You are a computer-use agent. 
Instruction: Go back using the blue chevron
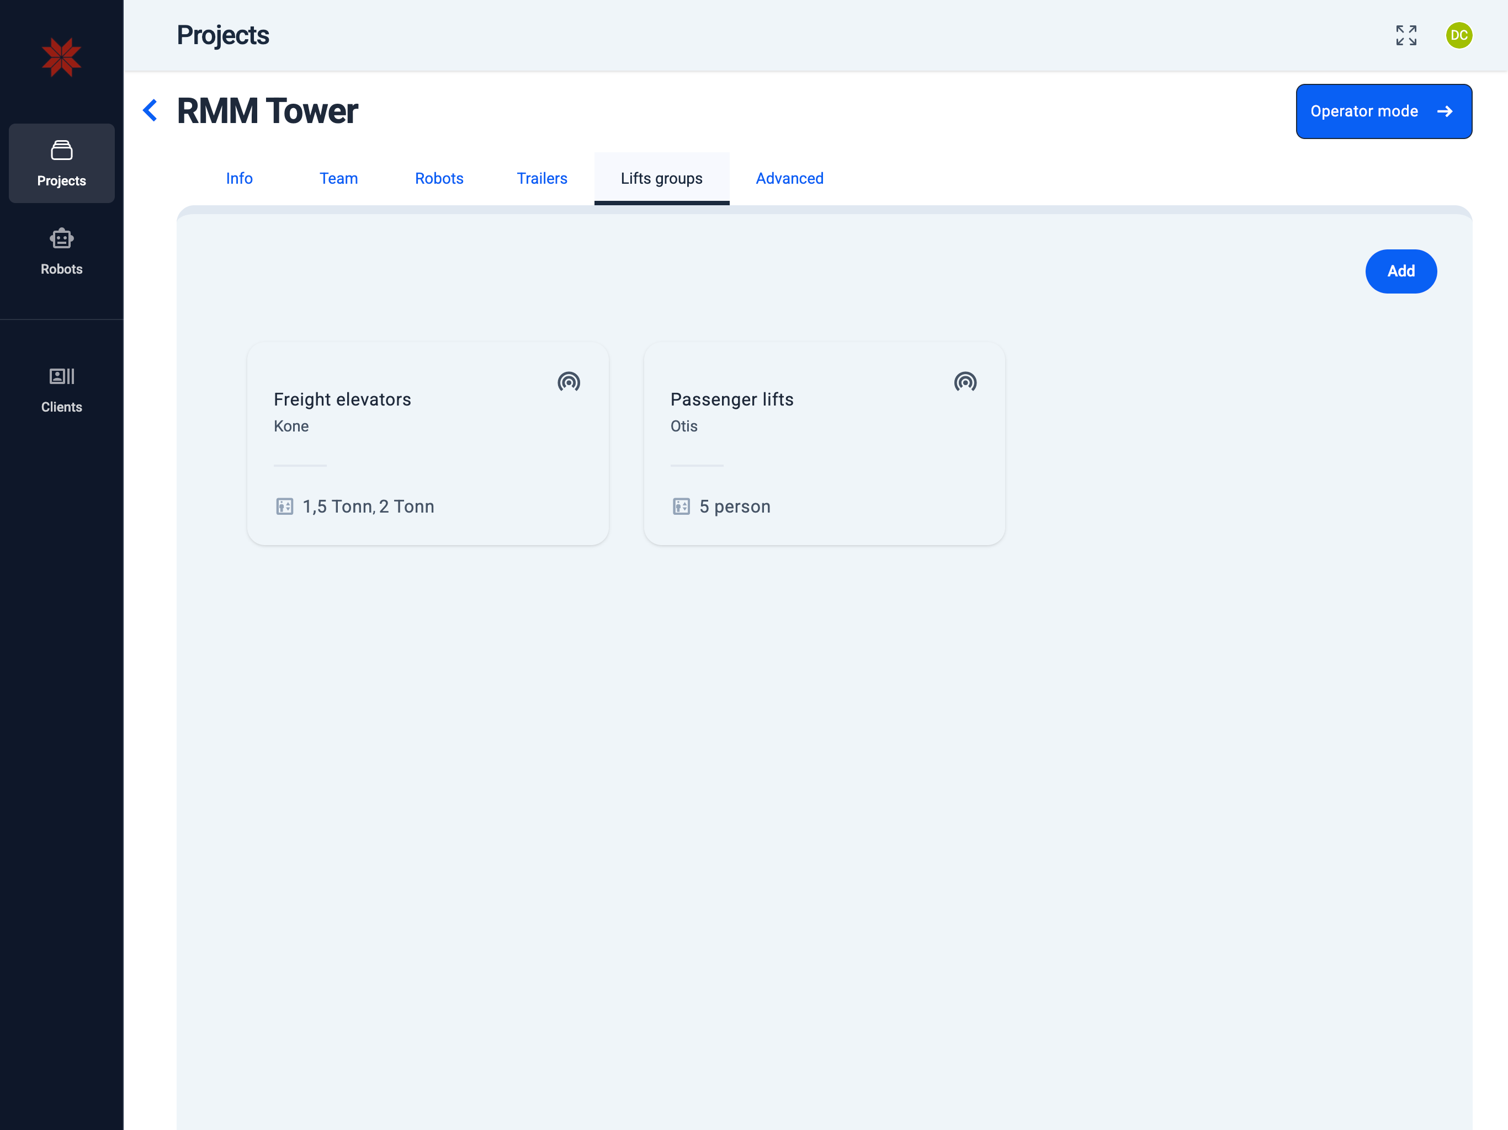[150, 110]
